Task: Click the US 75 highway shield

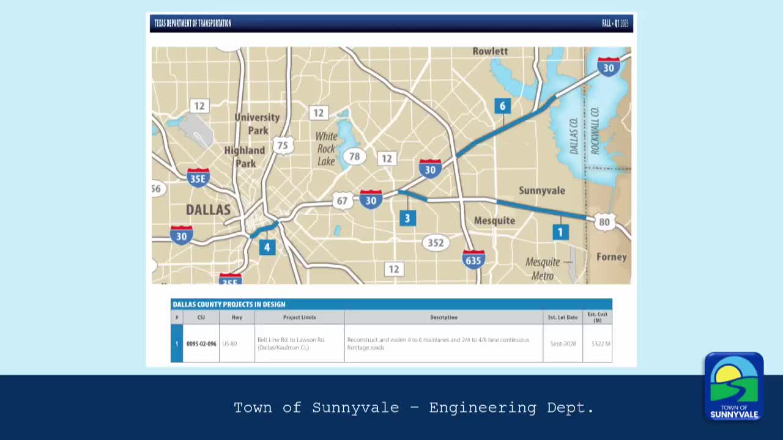Action: coord(282,145)
